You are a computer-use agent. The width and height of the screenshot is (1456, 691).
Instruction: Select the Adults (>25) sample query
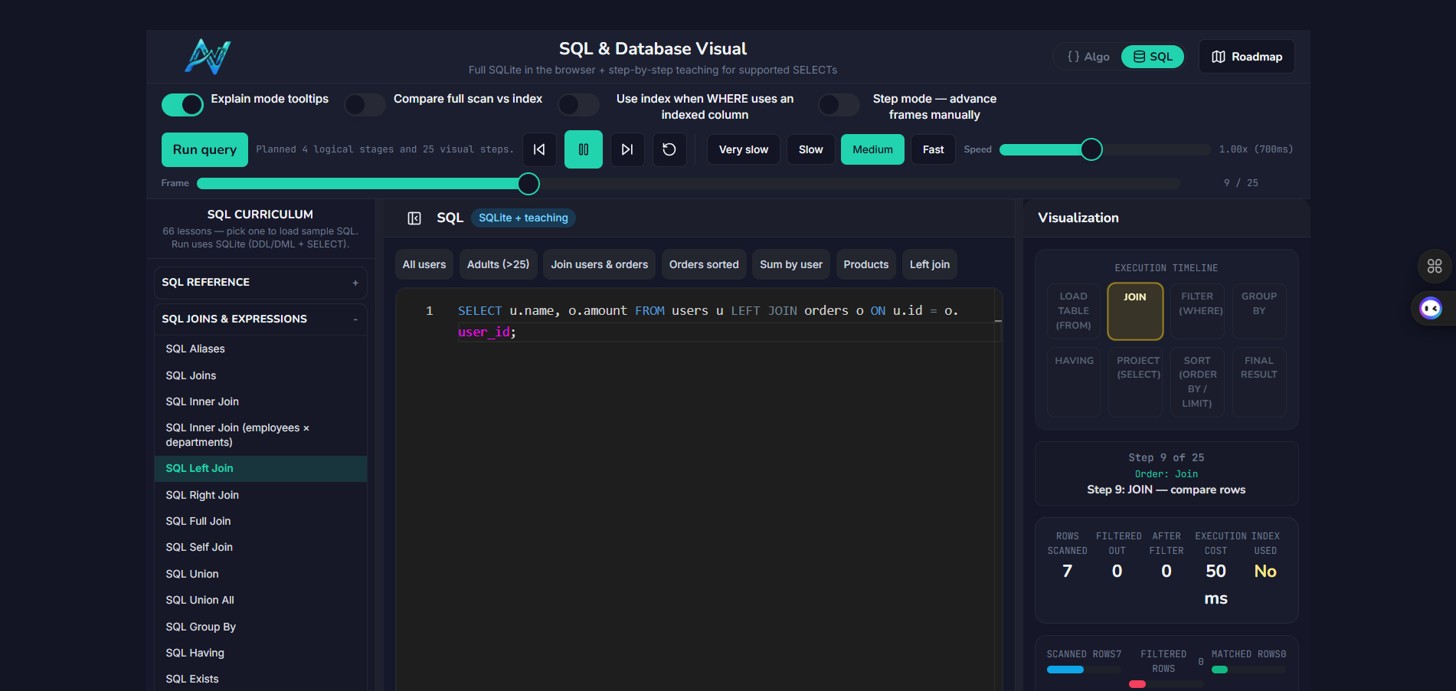point(498,264)
